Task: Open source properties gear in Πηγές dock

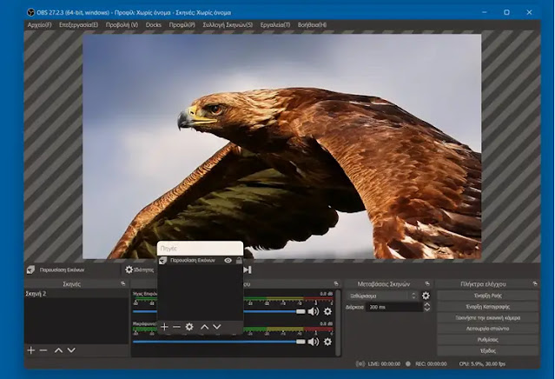Action: coord(189,327)
